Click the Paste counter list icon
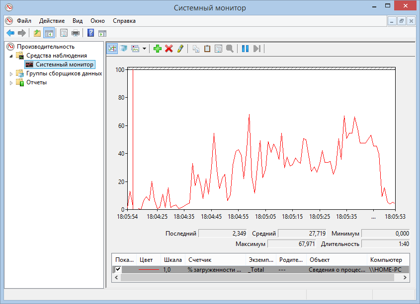This screenshot has height=304, width=420. 207,49
